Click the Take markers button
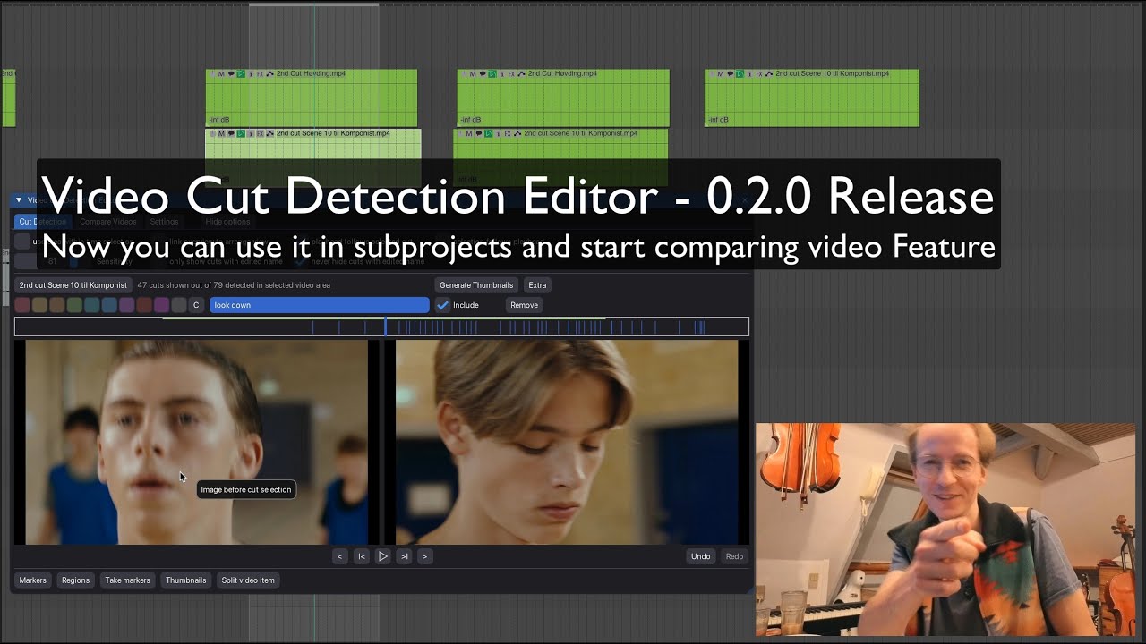The height and width of the screenshot is (644, 1146). point(127,580)
